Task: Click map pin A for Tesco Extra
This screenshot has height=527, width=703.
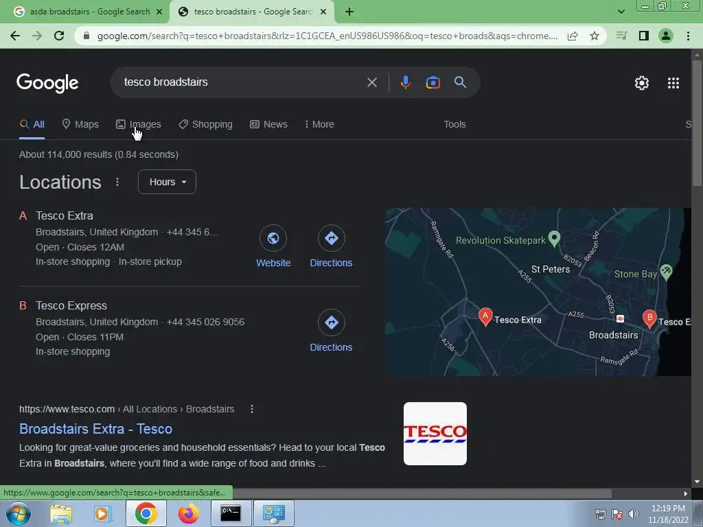Action: 485,317
